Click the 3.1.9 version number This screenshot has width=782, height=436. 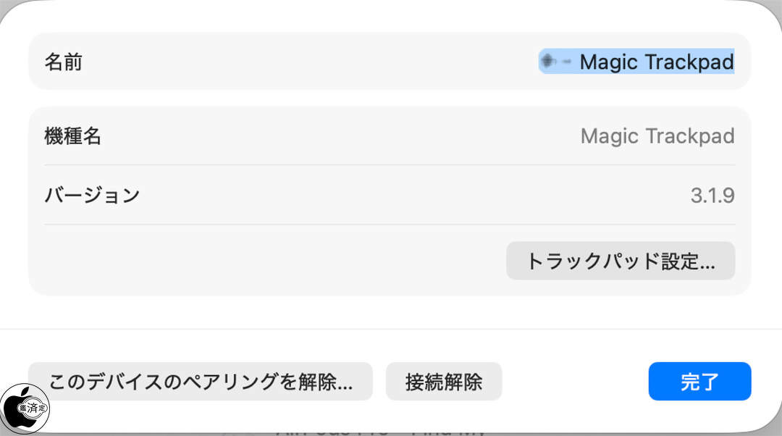coord(712,196)
